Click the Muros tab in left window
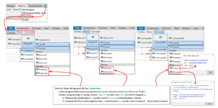 (x=19, y=32)
